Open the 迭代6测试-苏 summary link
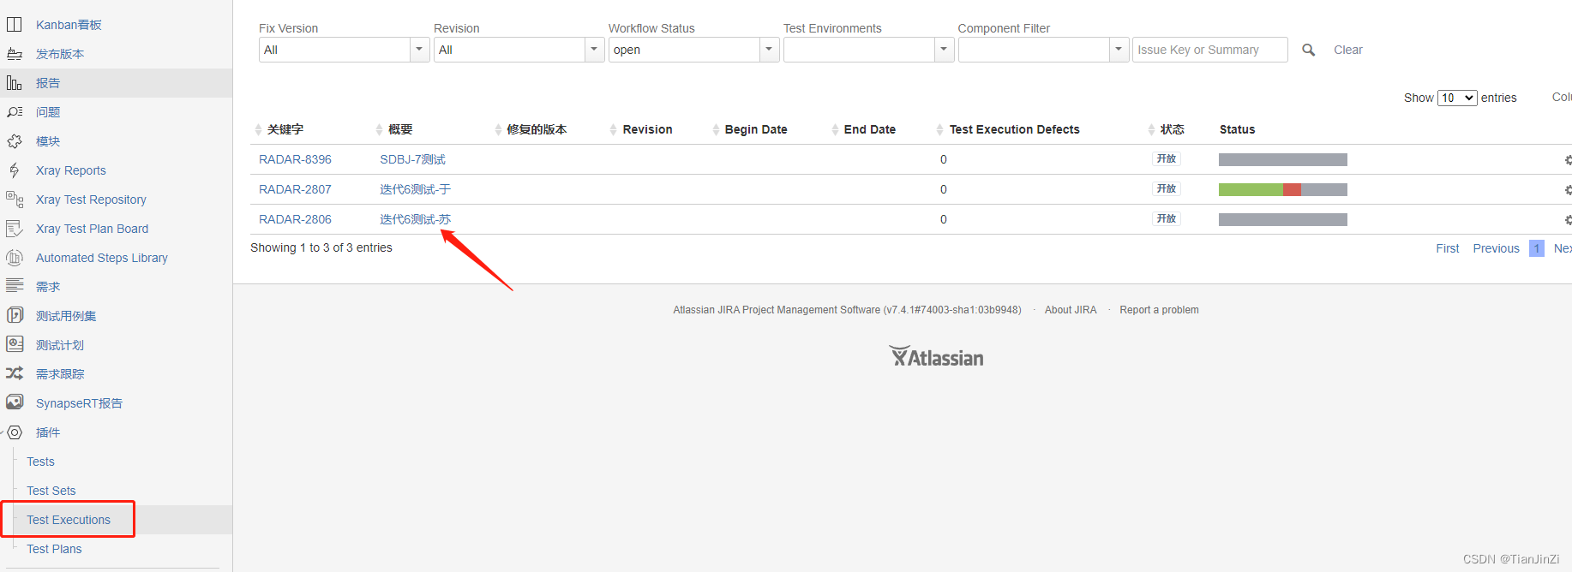Image resolution: width=1572 pixels, height=572 pixels. point(415,219)
